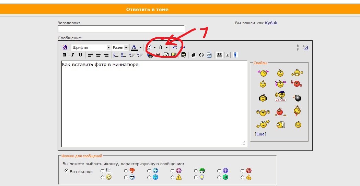Choose the thumbs-down post icon radio
Screen dimensions: 360x186
126,171
